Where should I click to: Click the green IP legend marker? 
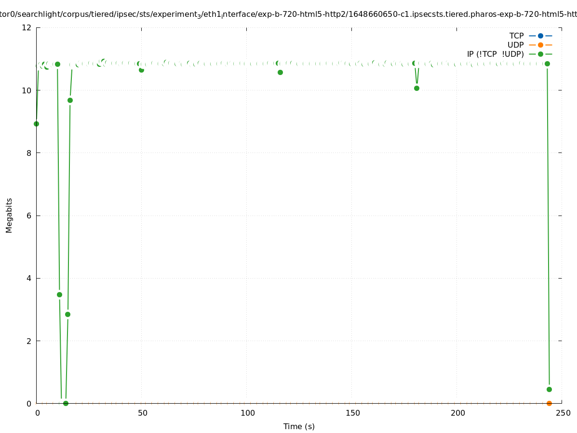540,54
